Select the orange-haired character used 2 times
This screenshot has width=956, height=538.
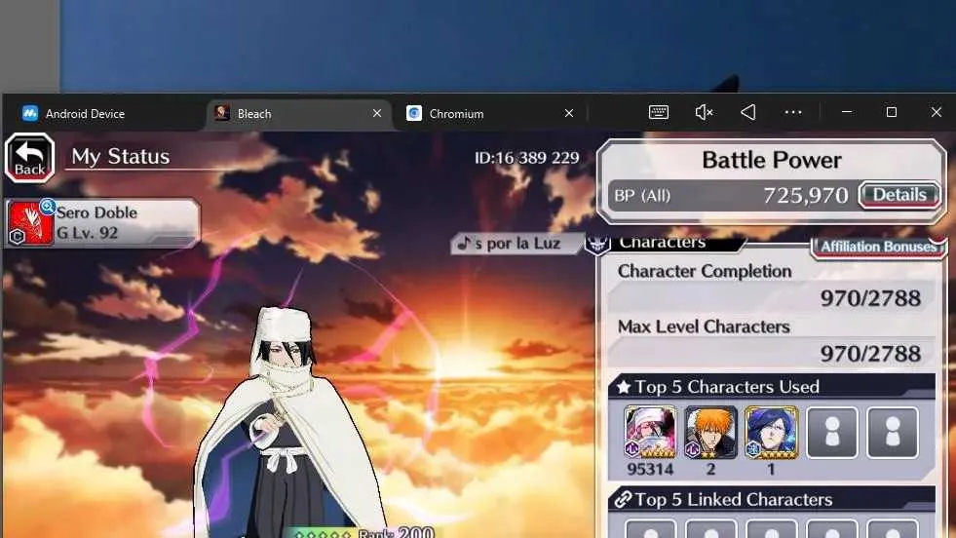click(x=710, y=433)
